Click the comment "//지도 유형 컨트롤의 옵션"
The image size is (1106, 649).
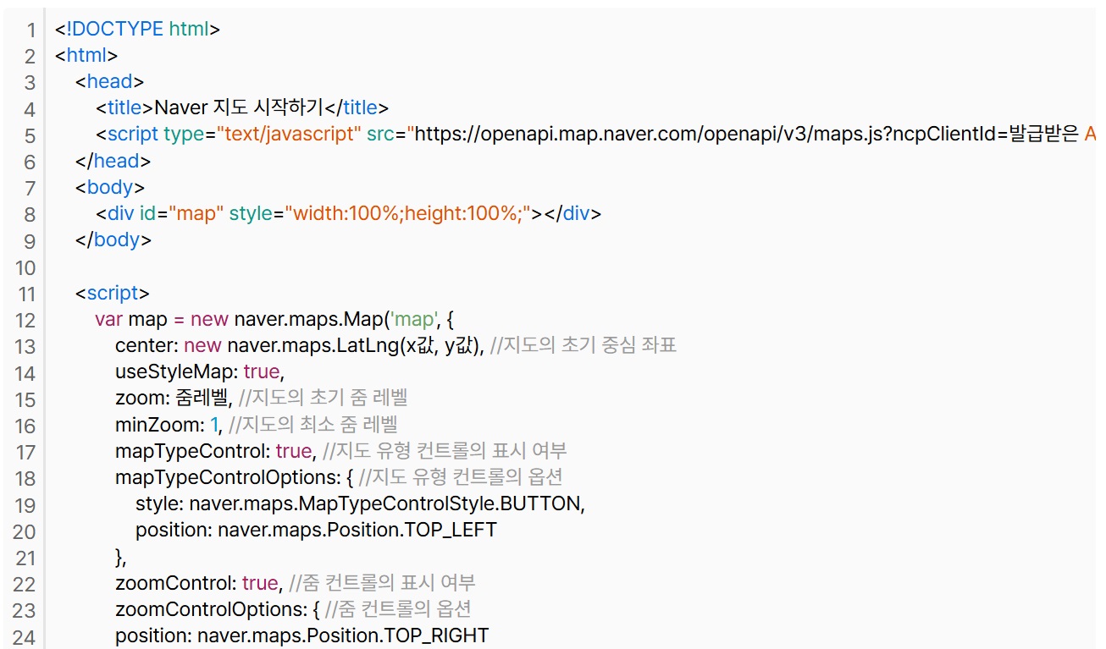462,477
